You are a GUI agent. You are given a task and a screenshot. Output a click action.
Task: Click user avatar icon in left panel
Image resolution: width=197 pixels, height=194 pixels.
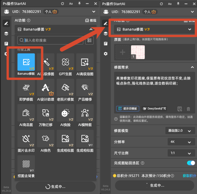(6, 12)
